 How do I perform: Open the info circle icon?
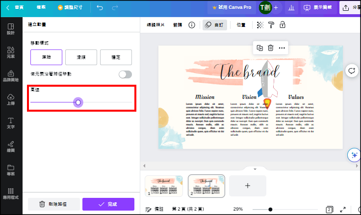(192, 25)
